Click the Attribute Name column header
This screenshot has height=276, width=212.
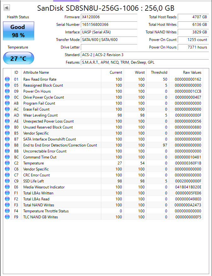[36, 72]
